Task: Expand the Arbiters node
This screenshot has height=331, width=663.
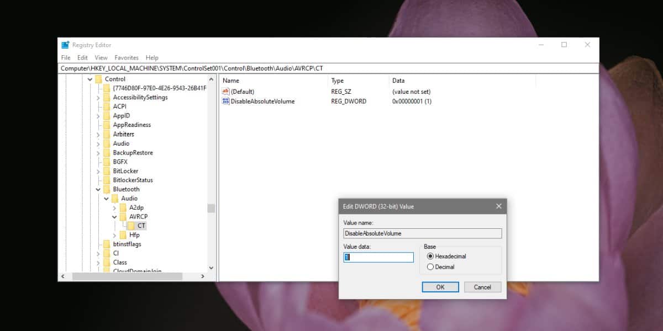Action: point(98,134)
